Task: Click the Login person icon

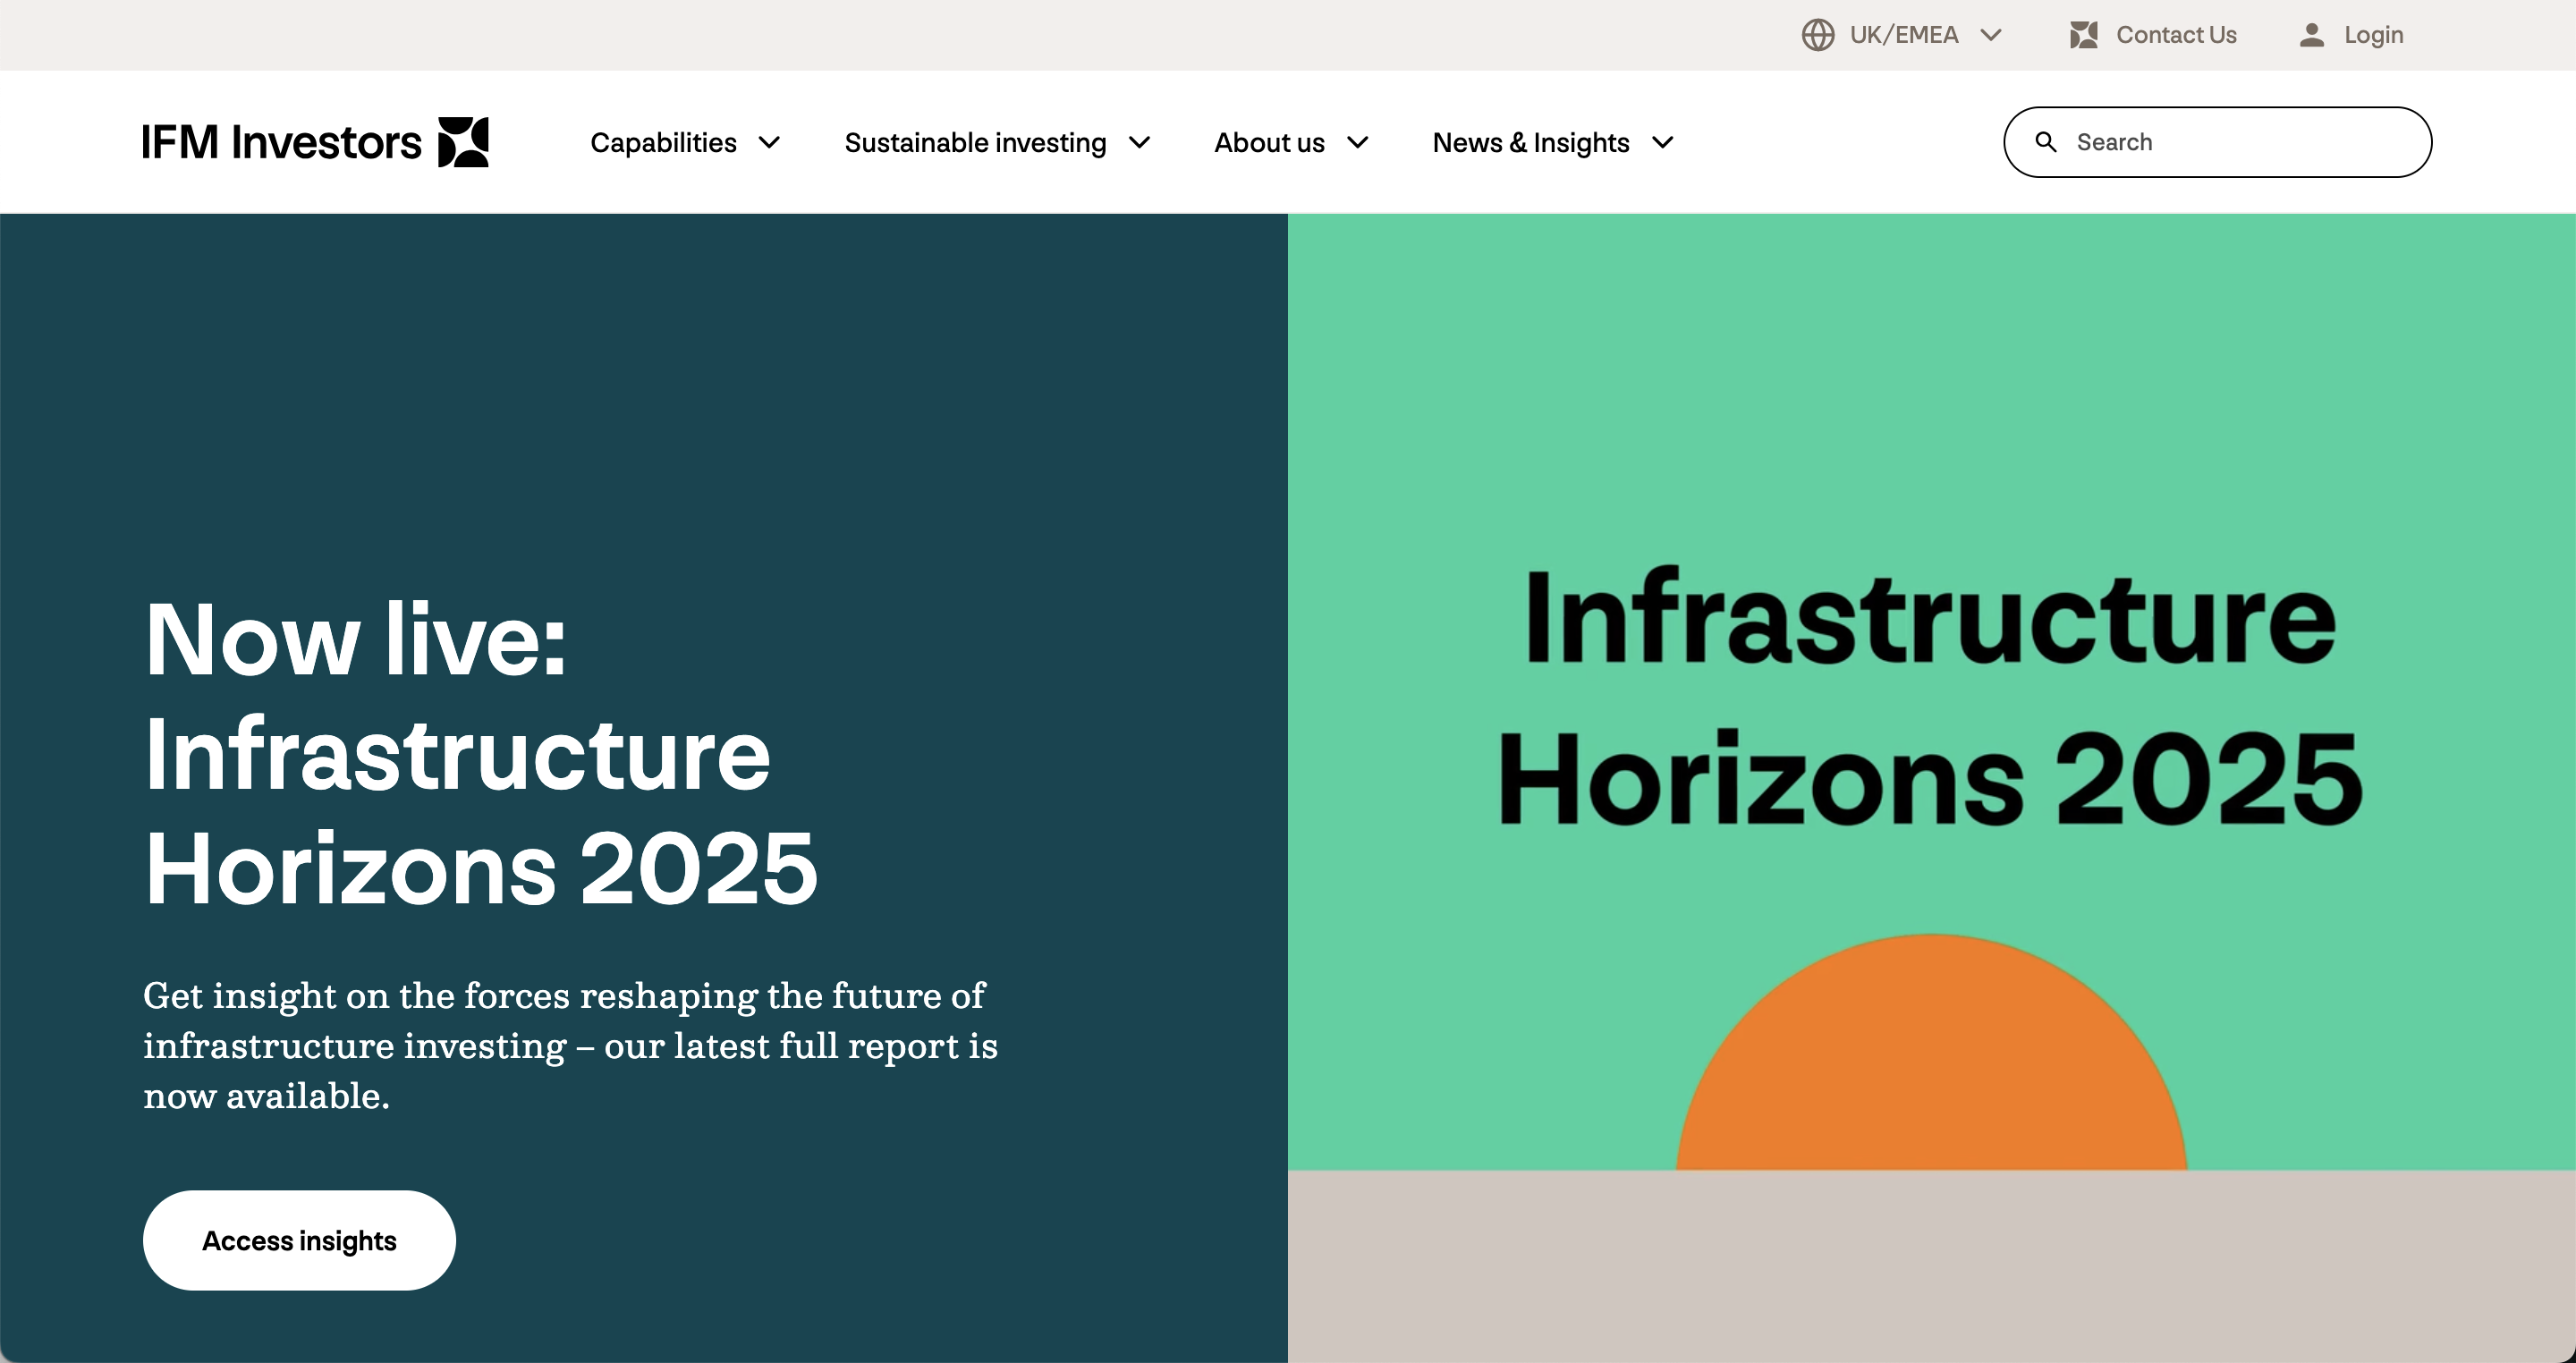Action: point(2311,35)
